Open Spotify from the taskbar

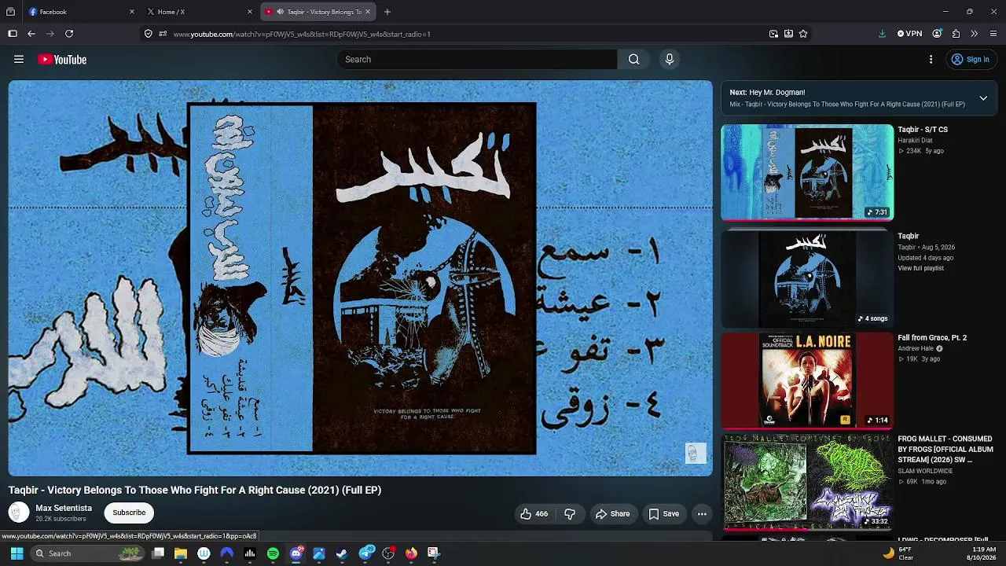(x=273, y=553)
